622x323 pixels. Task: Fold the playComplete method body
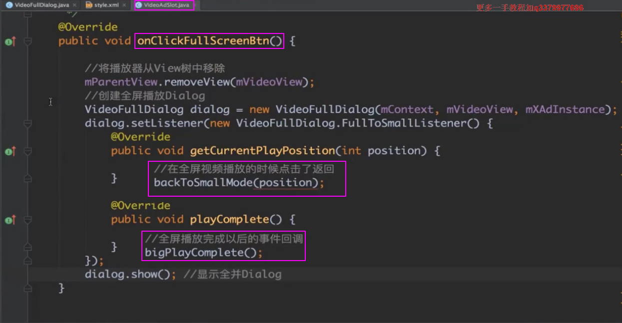click(x=27, y=220)
